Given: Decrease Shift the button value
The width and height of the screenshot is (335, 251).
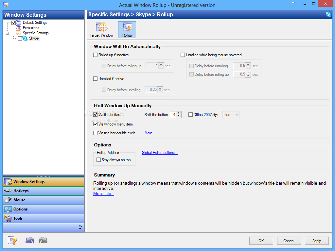Looking at the screenshot, I should 179,116.
